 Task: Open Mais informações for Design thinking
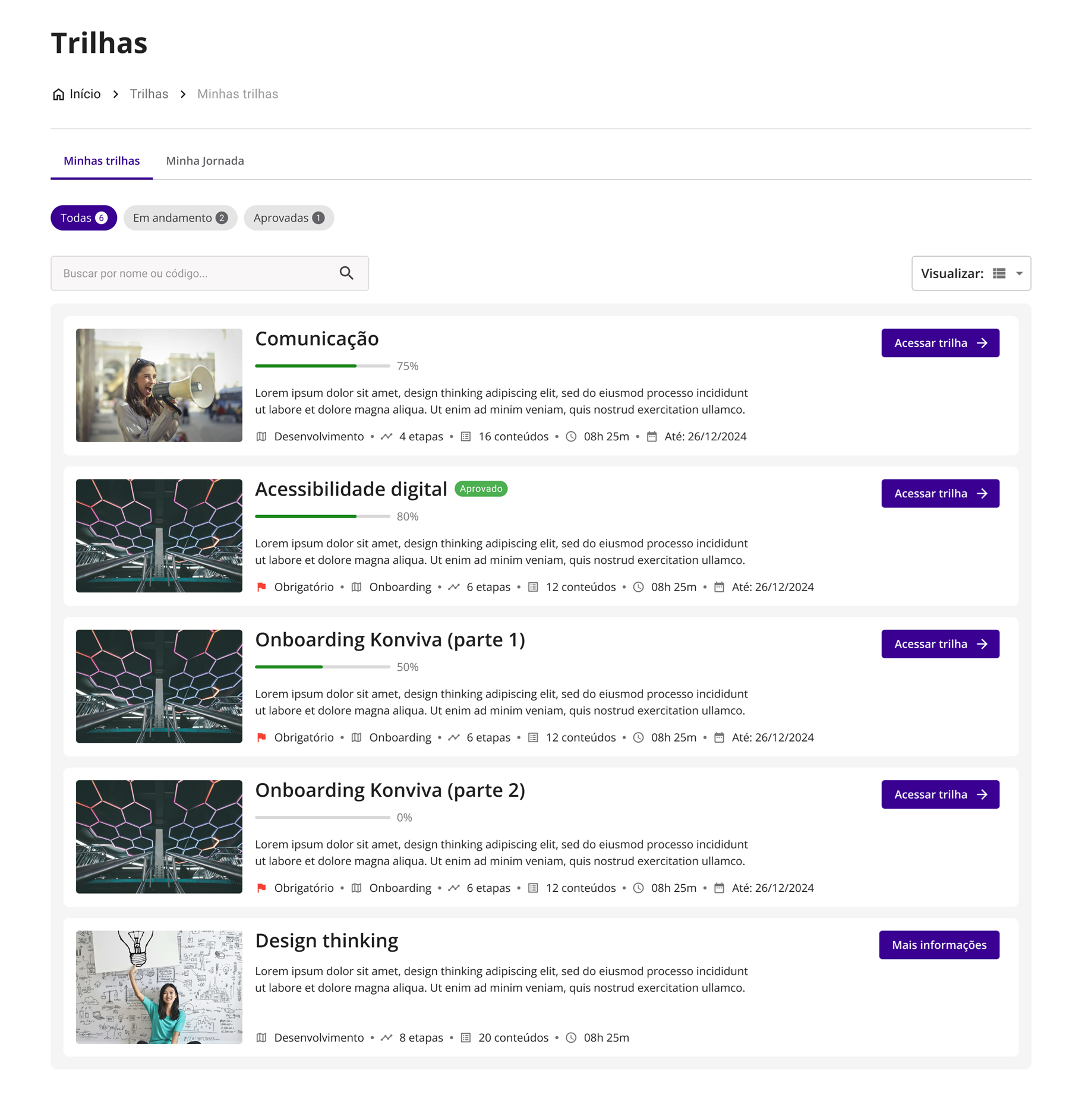click(x=939, y=945)
